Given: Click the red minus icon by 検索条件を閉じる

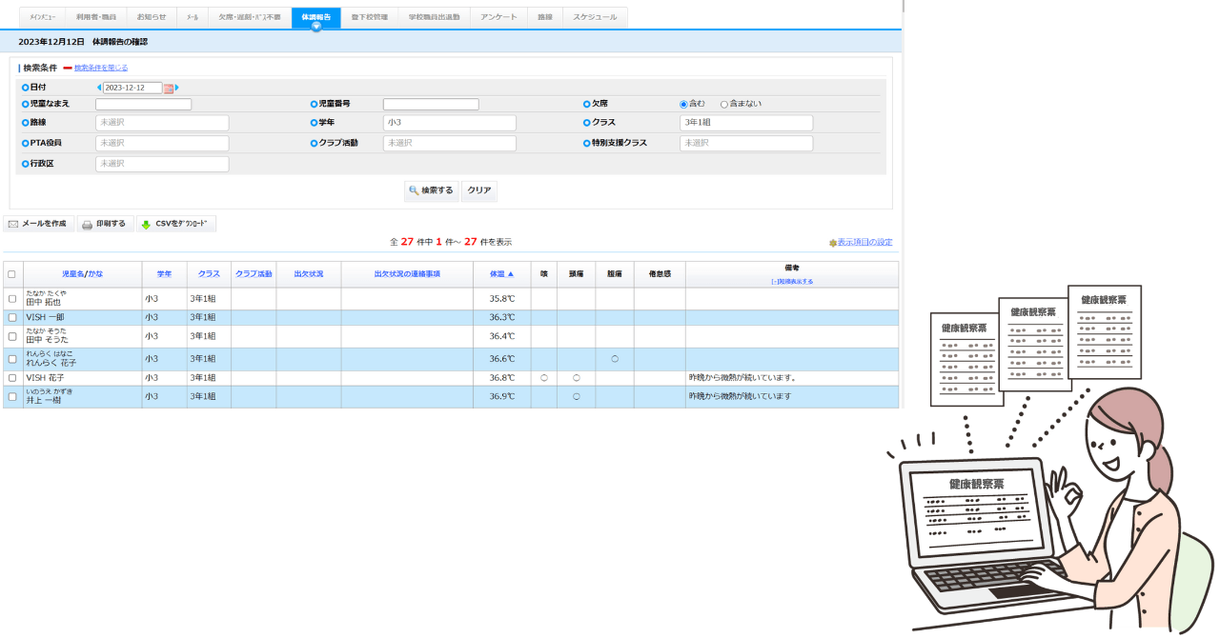Looking at the screenshot, I should [68, 68].
